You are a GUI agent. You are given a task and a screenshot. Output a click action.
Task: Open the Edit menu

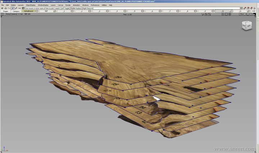point(7,5)
